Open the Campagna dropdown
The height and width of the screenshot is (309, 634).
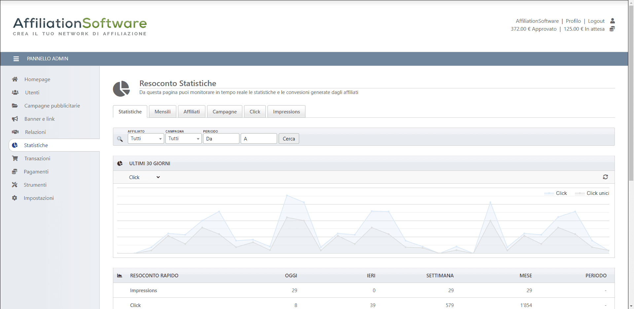pos(183,139)
